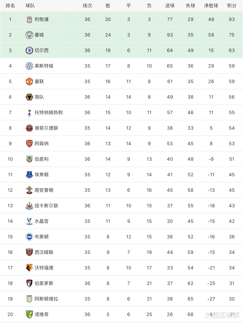Click the 积分 points column header
The image size is (243, 323).
point(232,6)
